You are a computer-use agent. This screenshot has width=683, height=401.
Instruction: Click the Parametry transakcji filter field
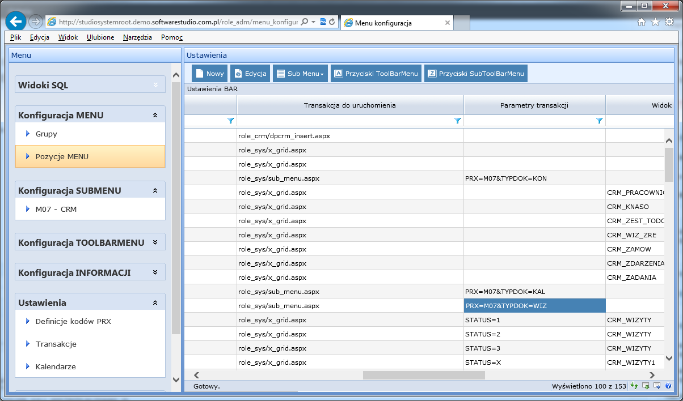(530, 121)
